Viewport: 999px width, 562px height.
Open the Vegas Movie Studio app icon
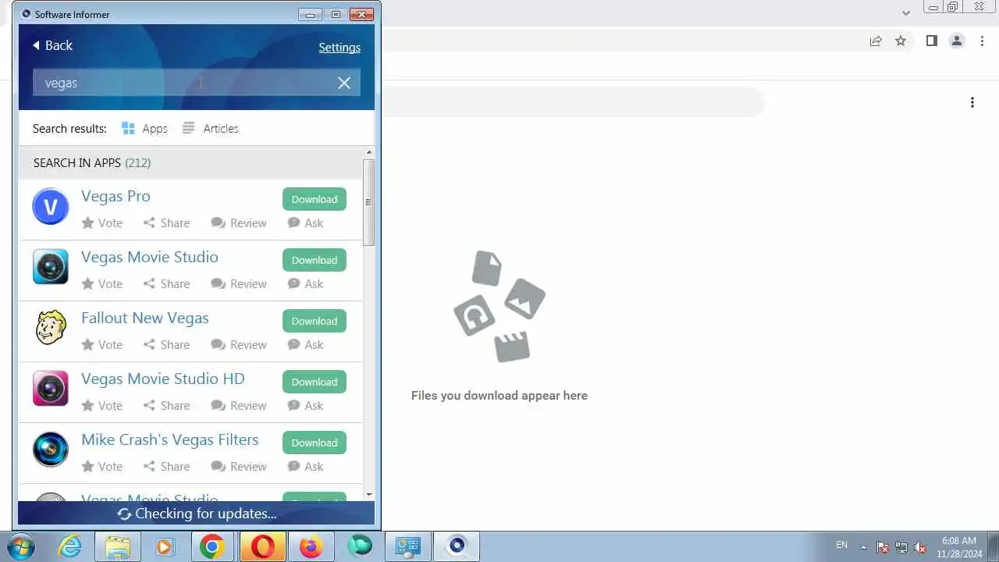click(x=51, y=268)
